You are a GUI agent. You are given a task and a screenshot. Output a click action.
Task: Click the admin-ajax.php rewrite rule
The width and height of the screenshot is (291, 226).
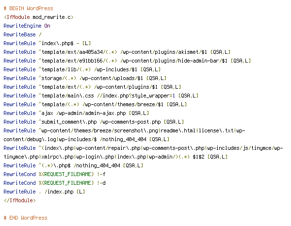76,113
